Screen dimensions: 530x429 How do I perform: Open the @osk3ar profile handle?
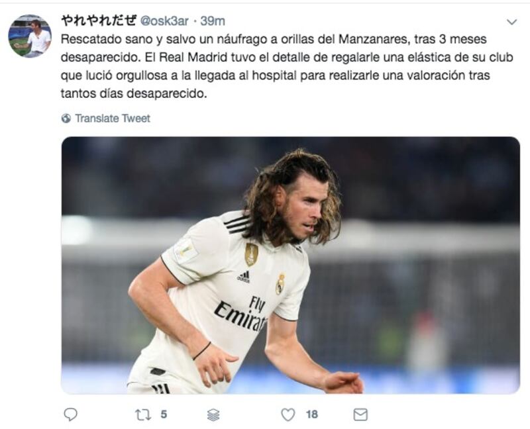pyautogui.click(x=164, y=21)
